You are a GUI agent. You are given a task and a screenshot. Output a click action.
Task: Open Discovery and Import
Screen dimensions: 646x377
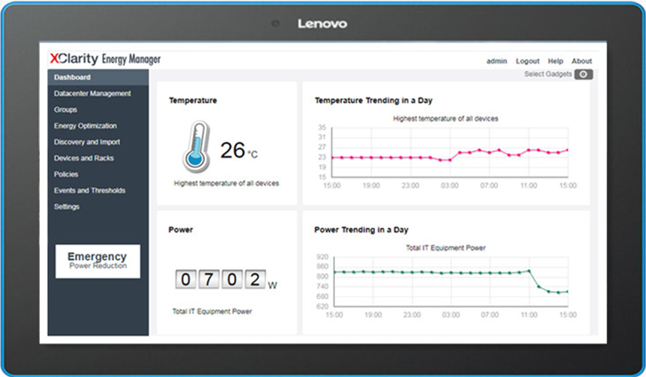87,142
